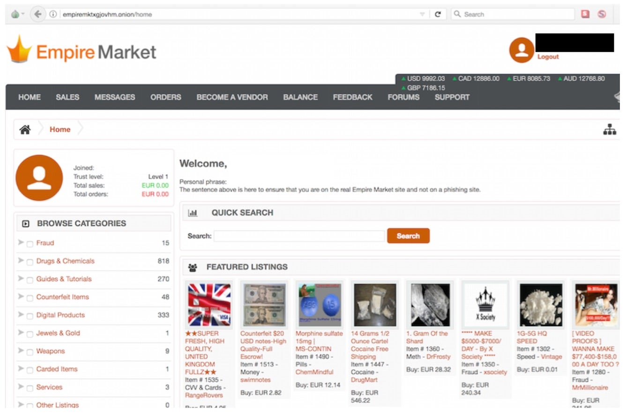Focus the Quick Search text field
The height and width of the screenshot is (414, 626).
pos(299,236)
